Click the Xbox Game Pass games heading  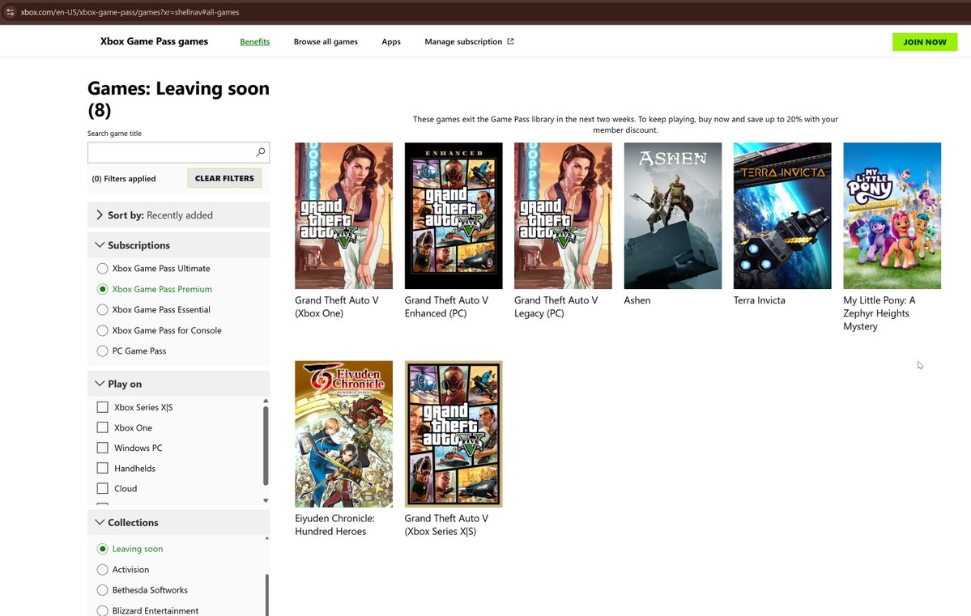(154, 41)
